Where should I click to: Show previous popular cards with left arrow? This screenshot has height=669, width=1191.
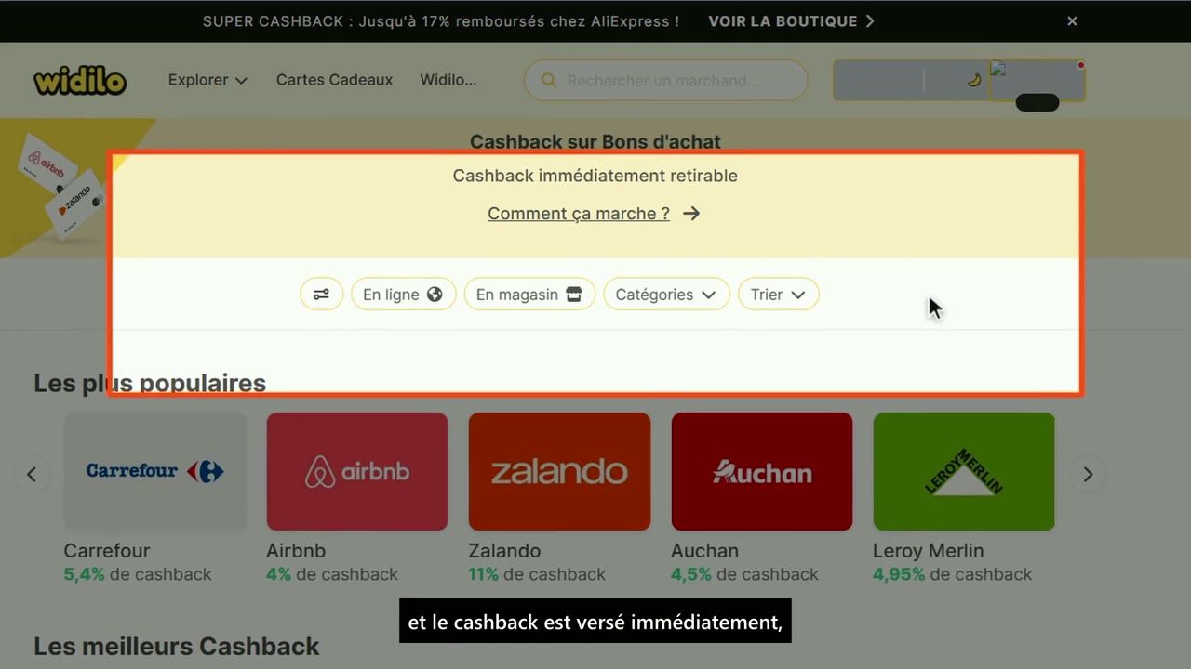point(32,475)
